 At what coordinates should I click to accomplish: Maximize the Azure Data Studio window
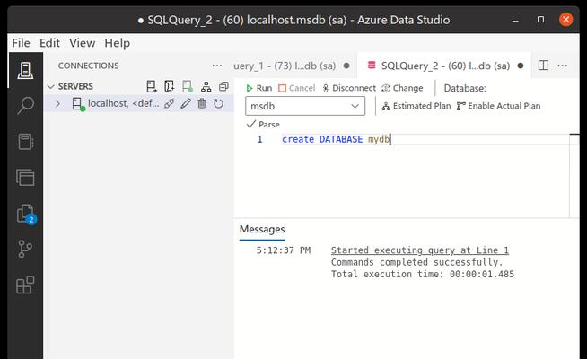tap(540, 20)
